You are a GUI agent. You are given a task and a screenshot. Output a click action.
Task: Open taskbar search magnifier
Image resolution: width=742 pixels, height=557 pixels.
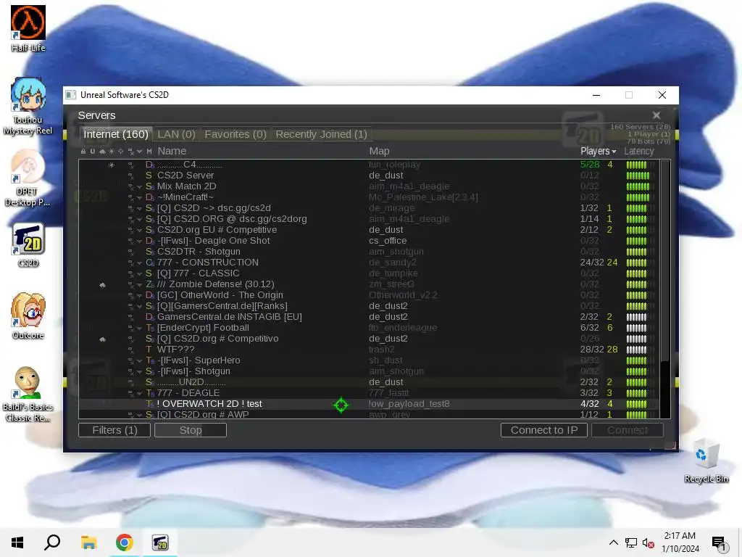click(52, 542)
